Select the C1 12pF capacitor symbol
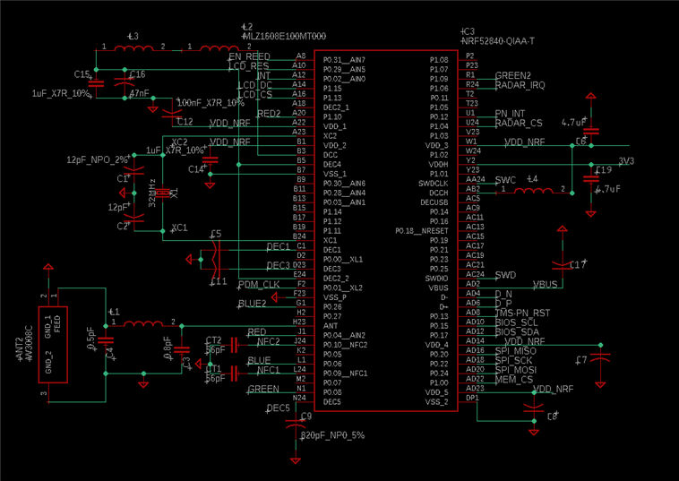The height and width of the screenshot is (481, 679). (134, 170)
